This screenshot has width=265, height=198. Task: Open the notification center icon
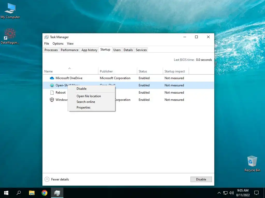pyautogui.click(x=256, y=193)
